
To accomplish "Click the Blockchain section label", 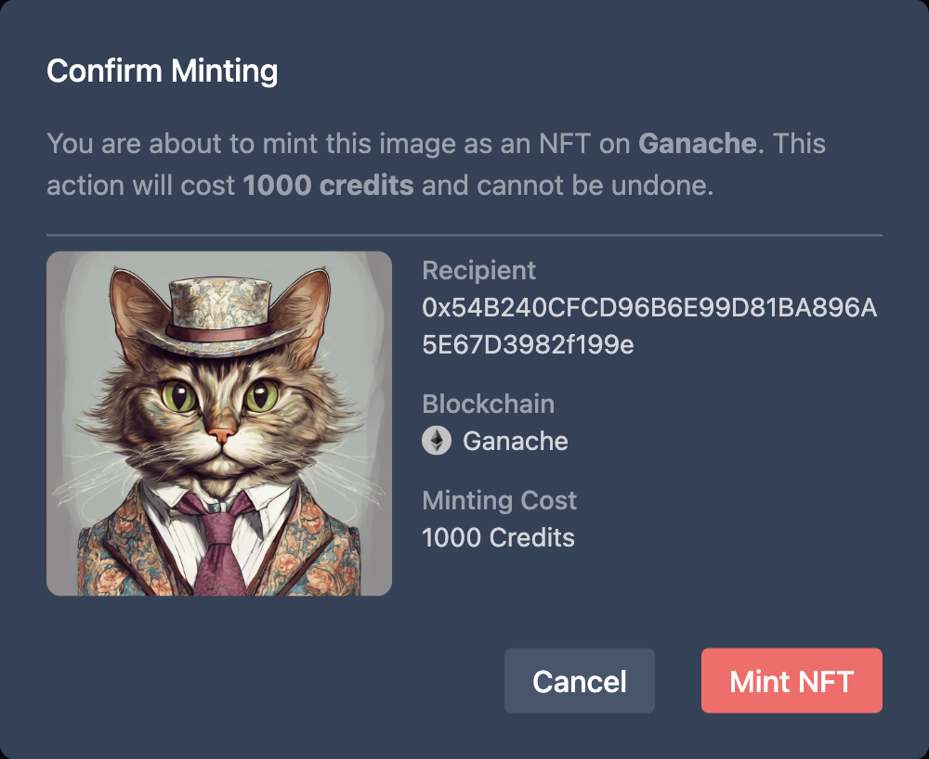I will pos(489,404).
